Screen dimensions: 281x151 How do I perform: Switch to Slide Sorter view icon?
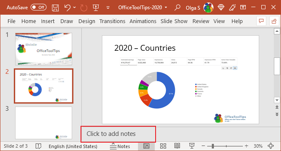[x=163, y=146]
